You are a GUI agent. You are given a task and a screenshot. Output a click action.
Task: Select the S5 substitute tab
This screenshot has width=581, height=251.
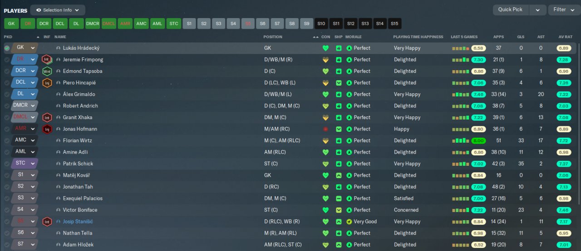pos(248,24)
